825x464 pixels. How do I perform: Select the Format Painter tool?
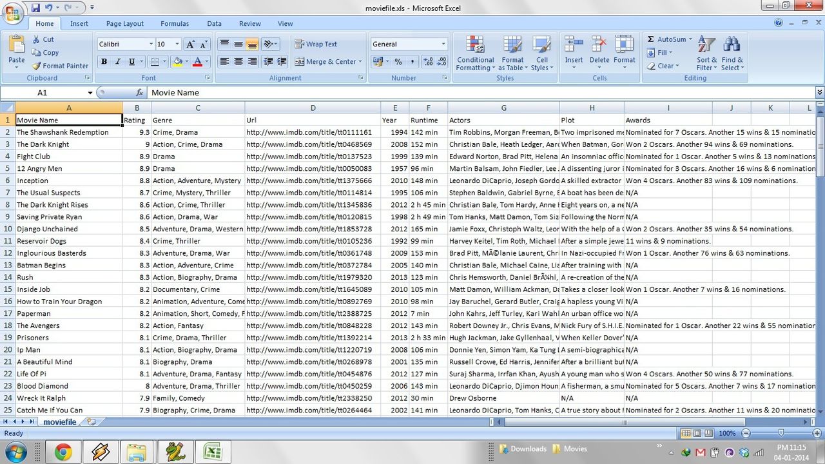click(59, 66)
